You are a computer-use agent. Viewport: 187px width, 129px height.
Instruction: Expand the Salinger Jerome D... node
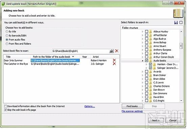coord(146,68)
